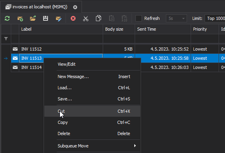Select Save... in the context menu

(x=92, y=99)
